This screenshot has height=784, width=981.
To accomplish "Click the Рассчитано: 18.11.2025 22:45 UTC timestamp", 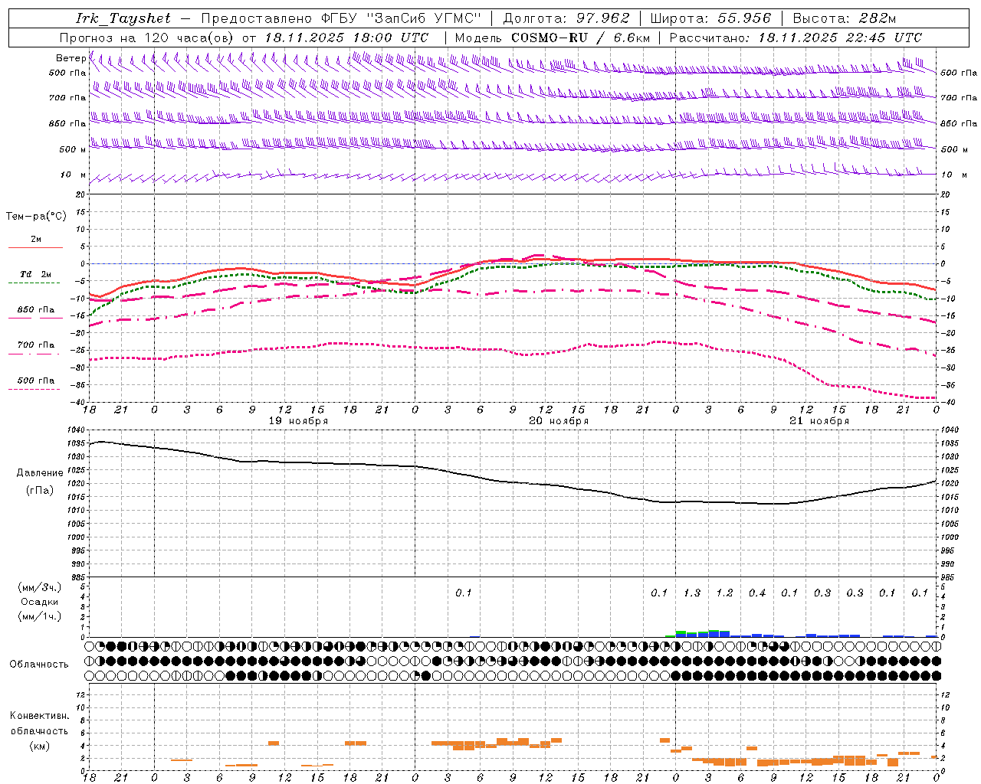I will [796, 38].
